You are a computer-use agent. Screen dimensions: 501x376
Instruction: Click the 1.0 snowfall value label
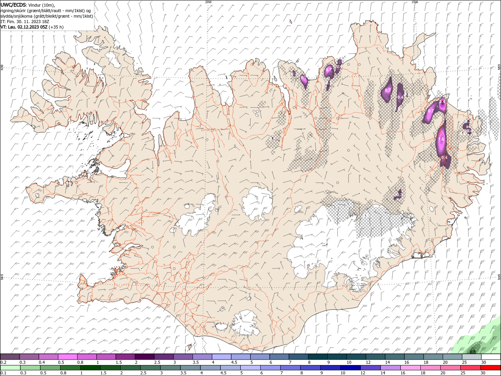click(442, 139)
